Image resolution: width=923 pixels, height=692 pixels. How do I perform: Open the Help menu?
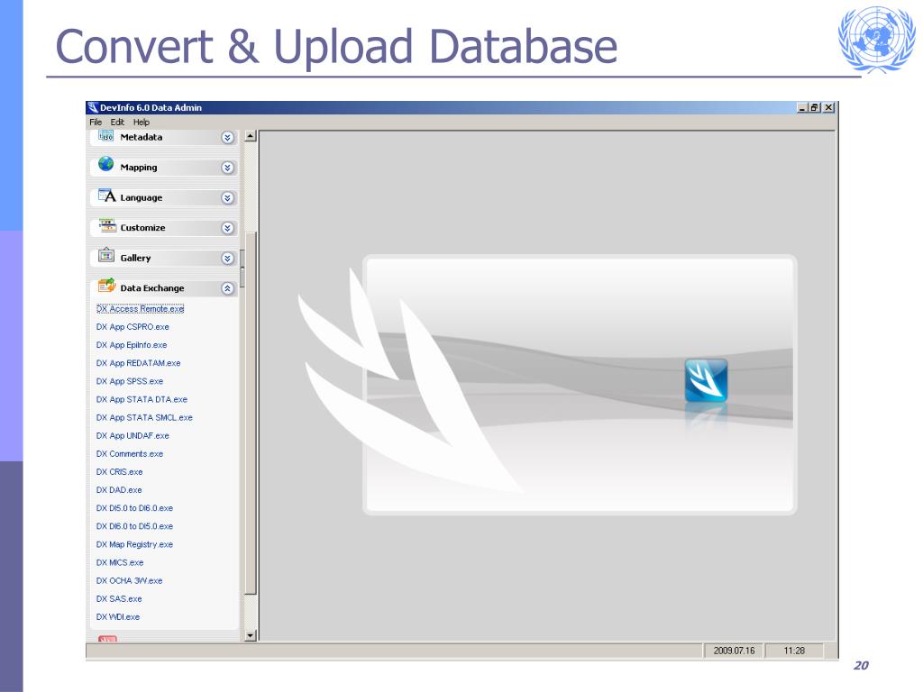point(142,122)
